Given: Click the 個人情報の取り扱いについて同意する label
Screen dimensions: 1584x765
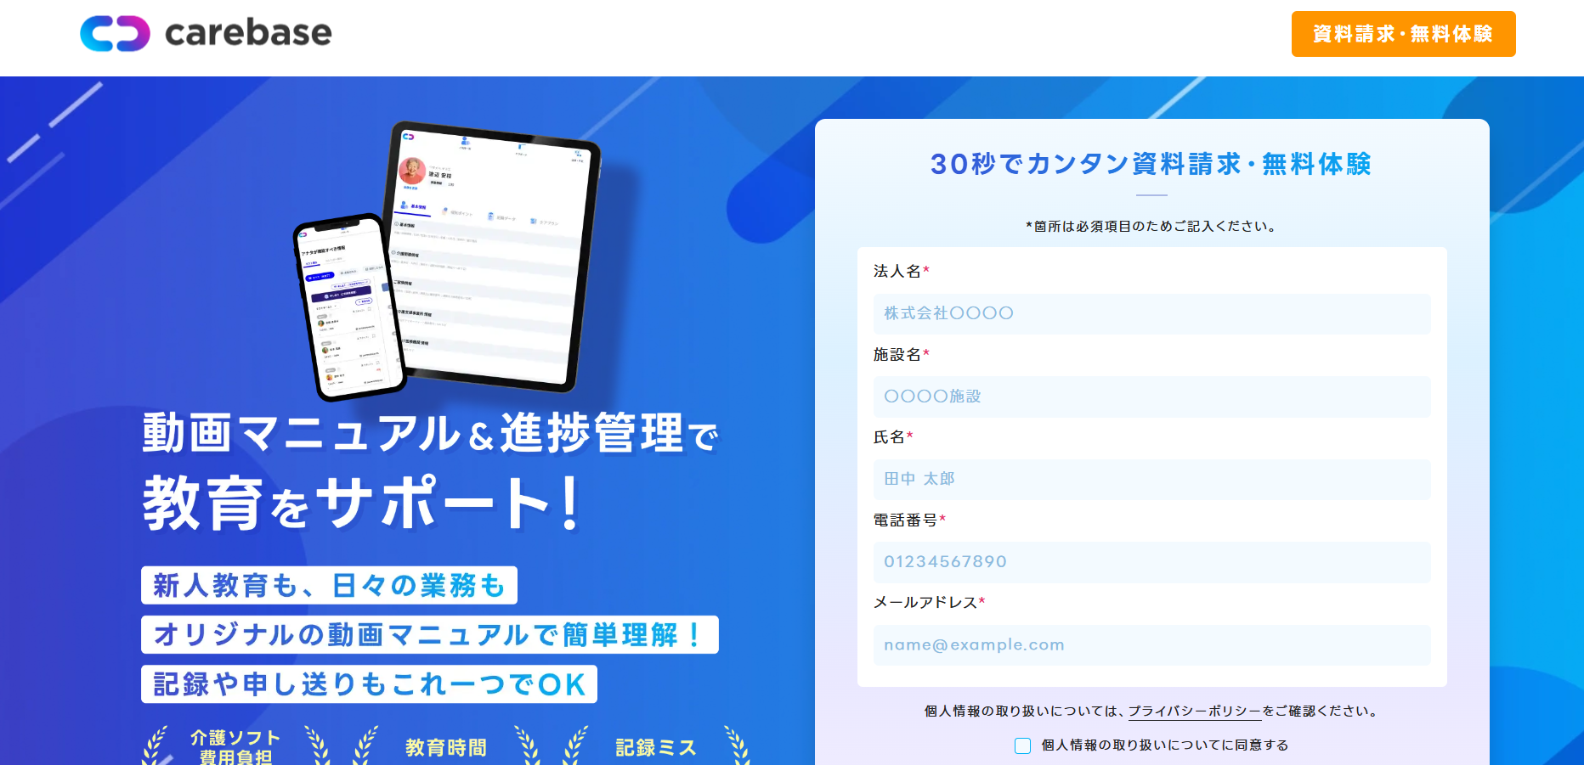Looking at the screenshot, I should (1164, 745).
